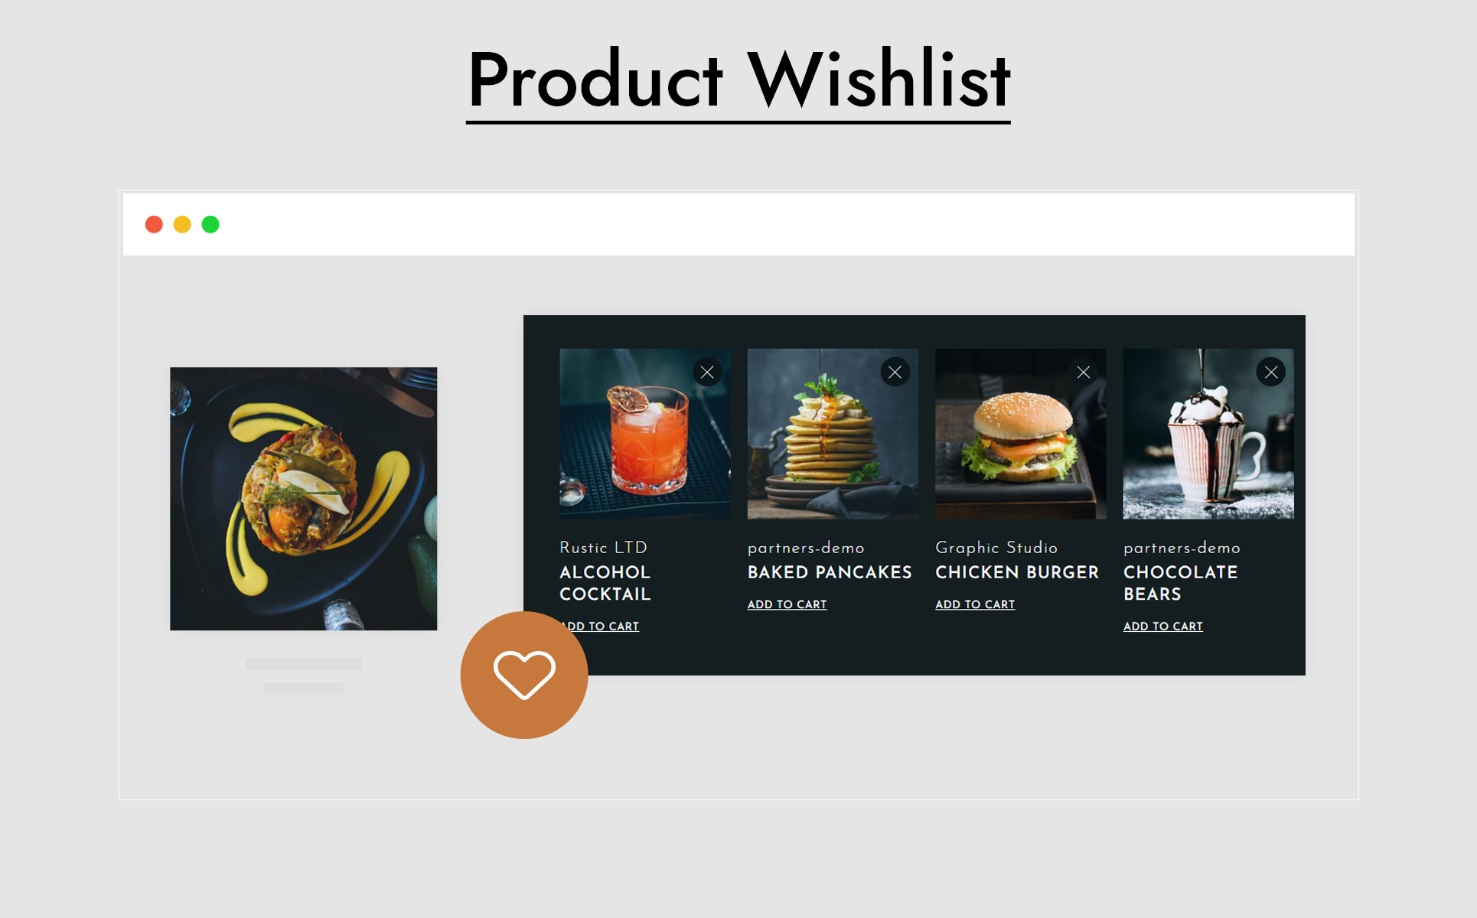Remove Baked Pancakes from wishlist

[x=895, y=373]
